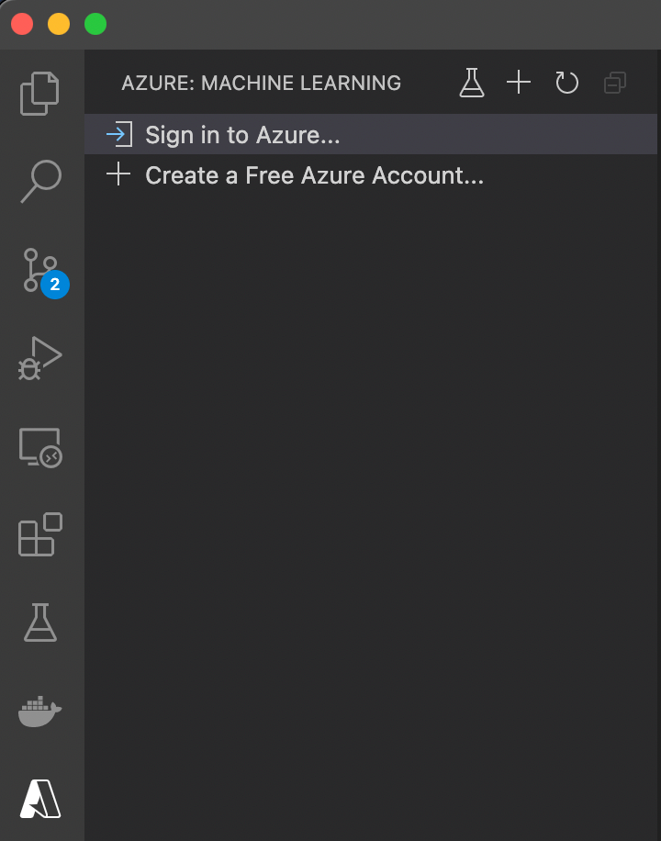Open Run and Debug bug-play icon
Image resolution: width=661 pixels, height=841 pixels.
pyautogui.click(x=40, y=358)
